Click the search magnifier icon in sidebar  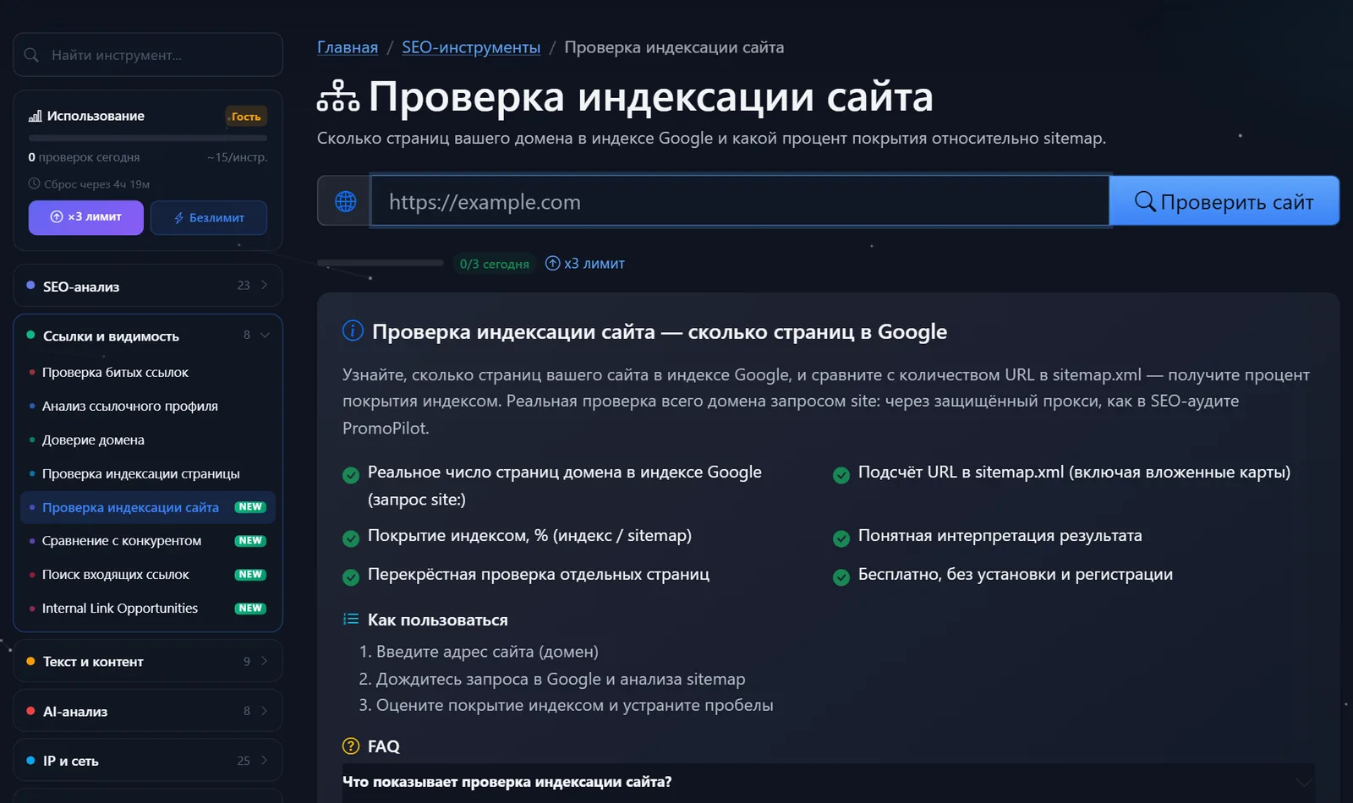tap(31, 55)
